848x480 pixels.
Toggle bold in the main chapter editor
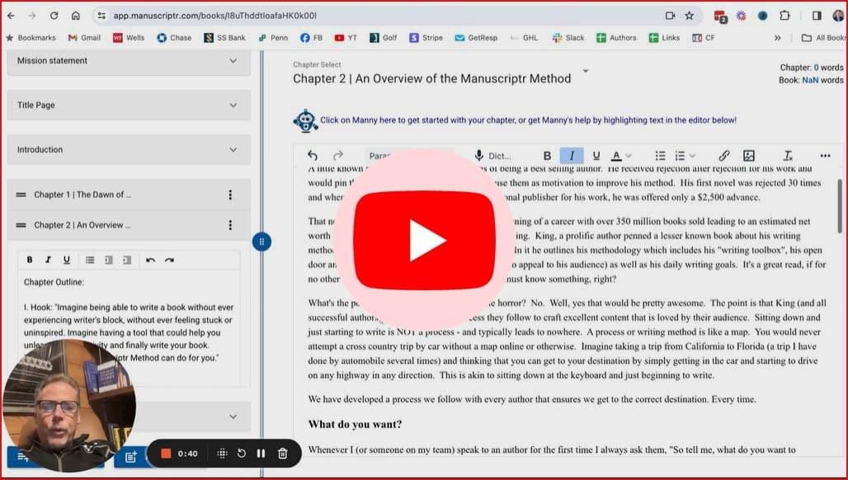click(547, 156)
